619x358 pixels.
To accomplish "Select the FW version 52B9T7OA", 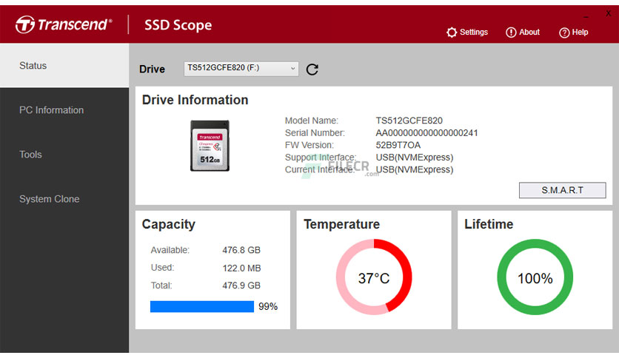I will (398, 145).
